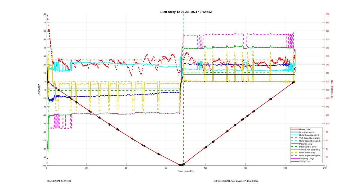This screenshot has width=359, height=186.
Task: Select the 'Pitch Up (deg)' legend entry
Action: [x=306, y=144]
